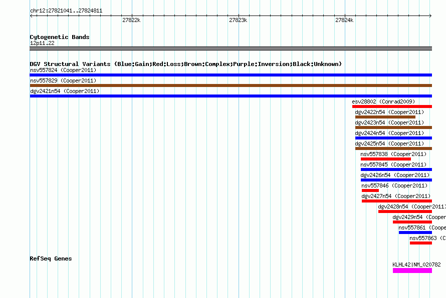The image size is (446, 298).
Task: Click the Cytogenetic Bands track title
Action: pos(60,37)
